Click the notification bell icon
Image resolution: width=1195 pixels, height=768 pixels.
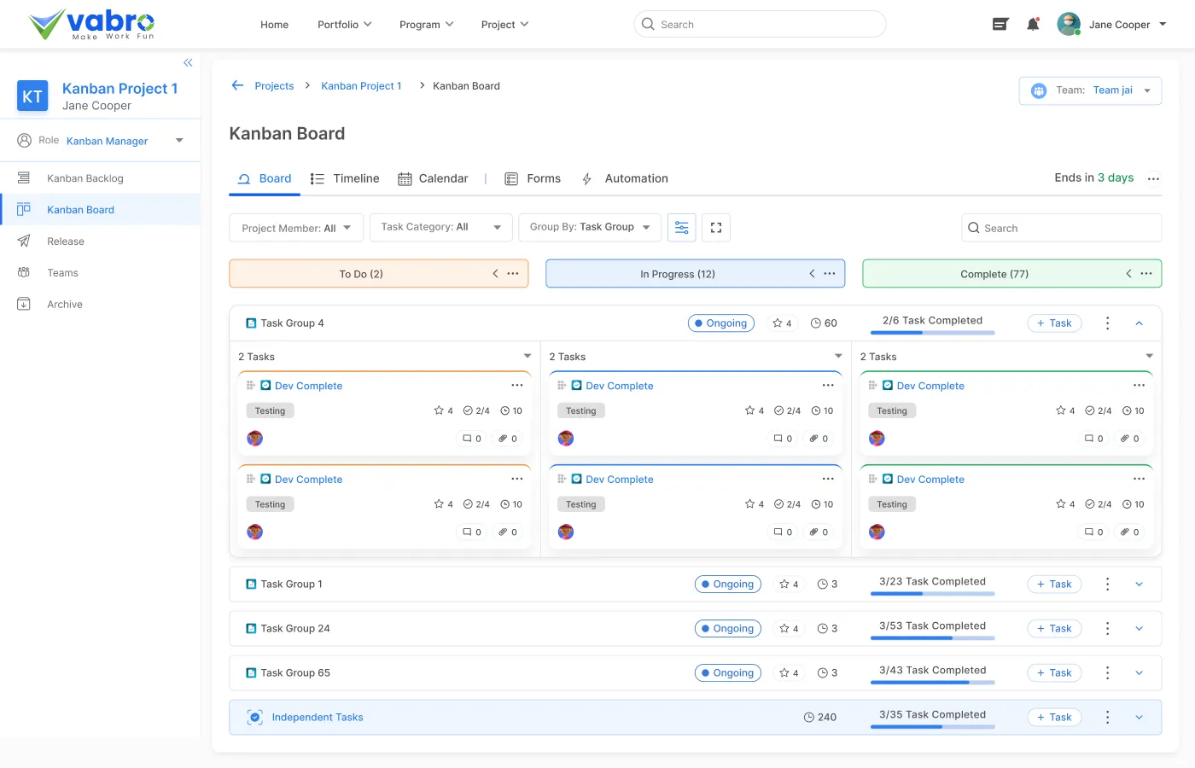pos(1033,25)
